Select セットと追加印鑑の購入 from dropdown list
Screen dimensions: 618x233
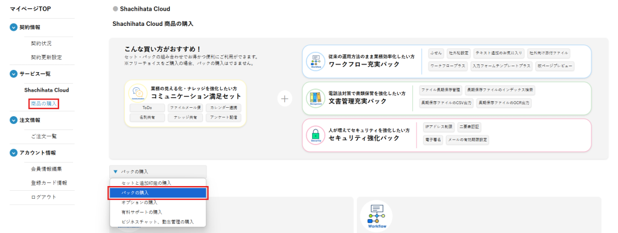coord(158,183)
